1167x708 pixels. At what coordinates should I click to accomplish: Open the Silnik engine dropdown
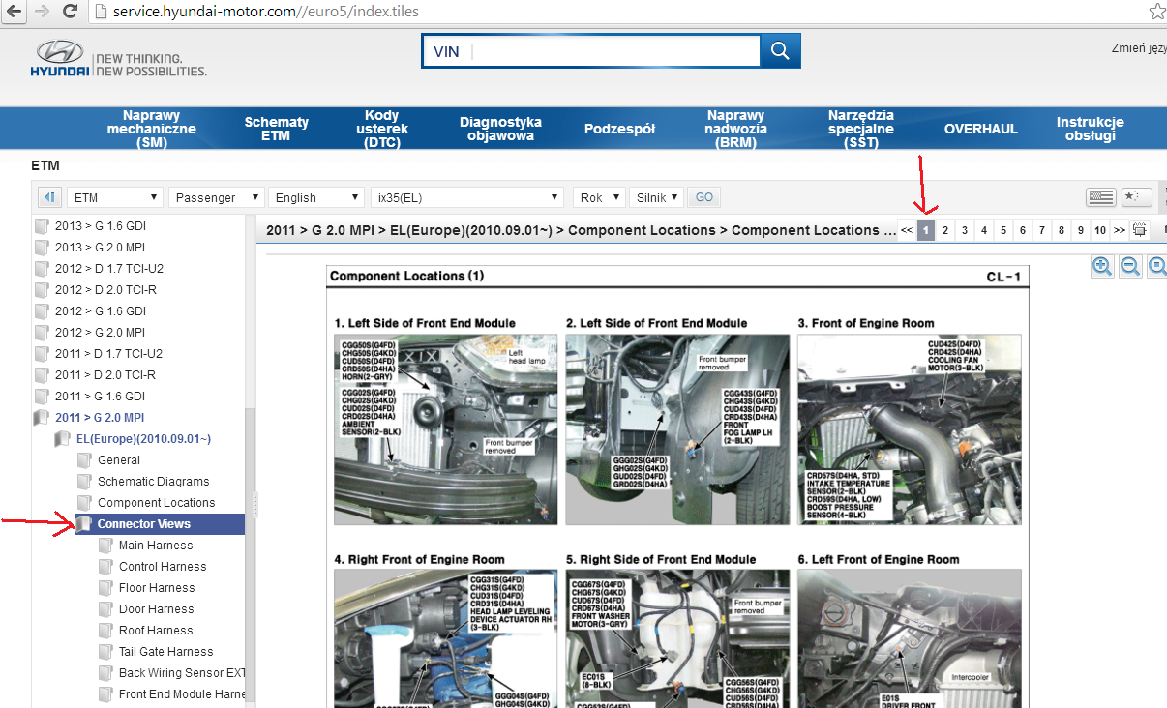pos(657,197)
